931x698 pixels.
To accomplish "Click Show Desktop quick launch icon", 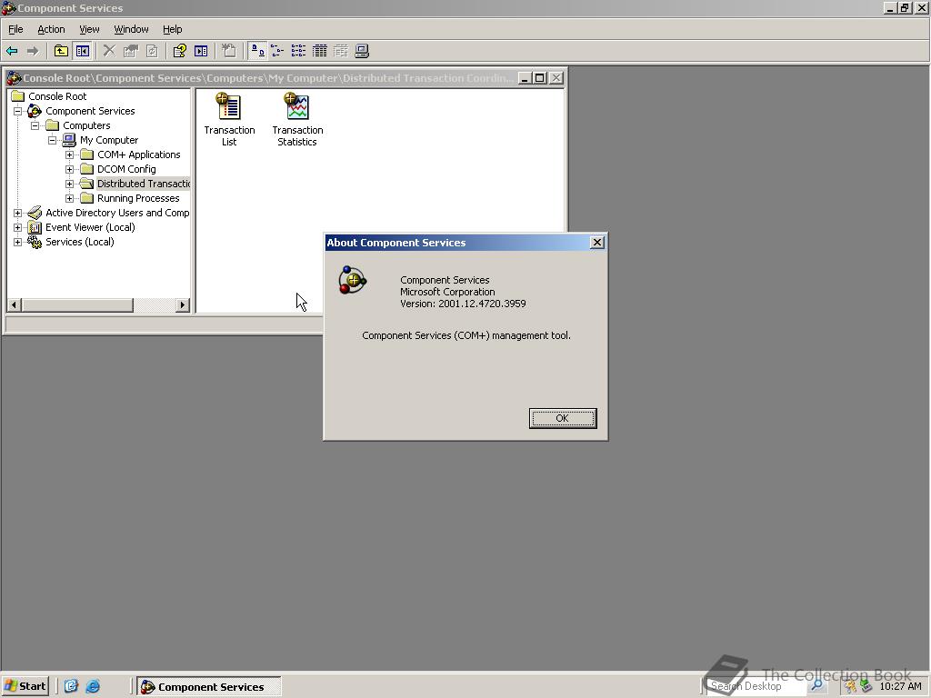I will 71,686.
